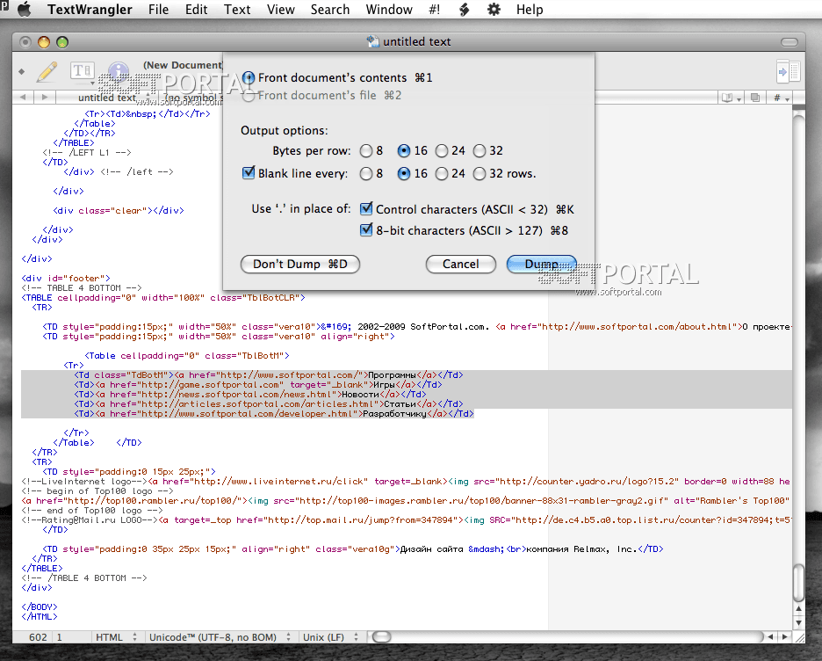This screenshot has width=822, height=661.
Task: Open the Unix (LF) line endings popup
Action: tap(330, 637)
